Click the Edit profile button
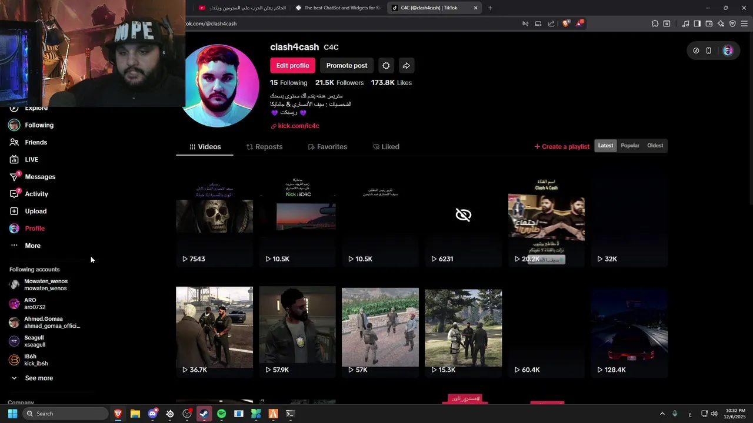This screenshot has height=423, width=753. click(292, 65)
